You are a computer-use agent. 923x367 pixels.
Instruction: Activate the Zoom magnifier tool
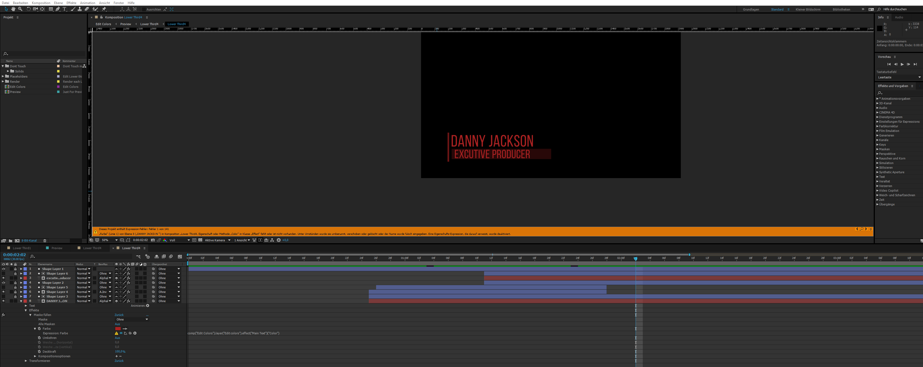point(20,9)
